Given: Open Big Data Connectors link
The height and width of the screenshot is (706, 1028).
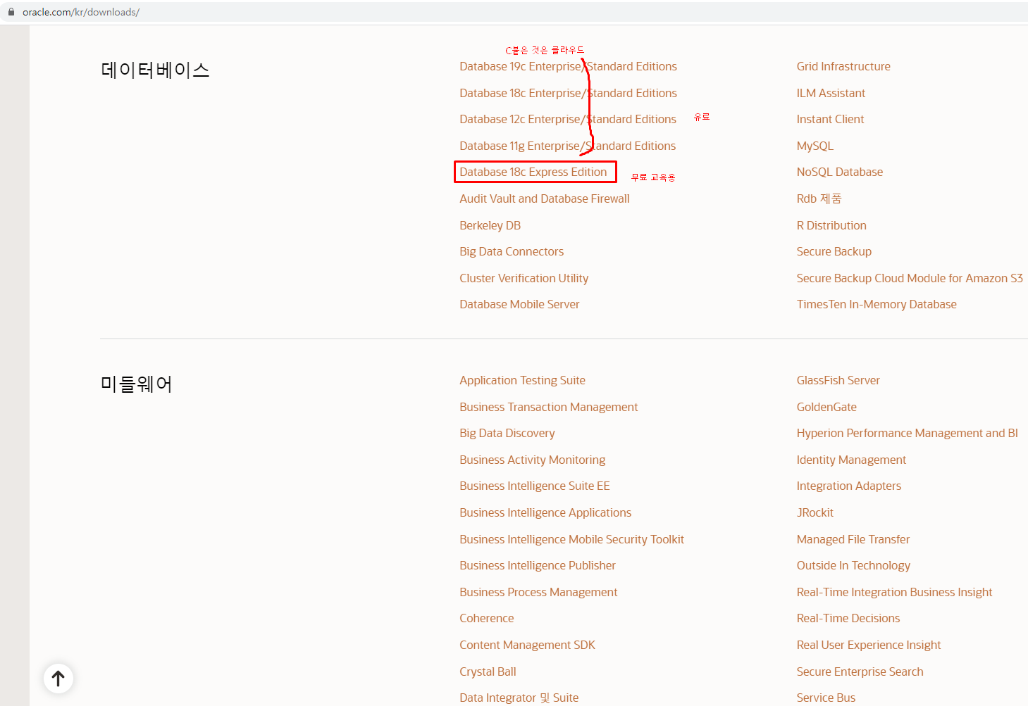Looking at the screenshot, I should pyautogui.click(x=512, y=251).
